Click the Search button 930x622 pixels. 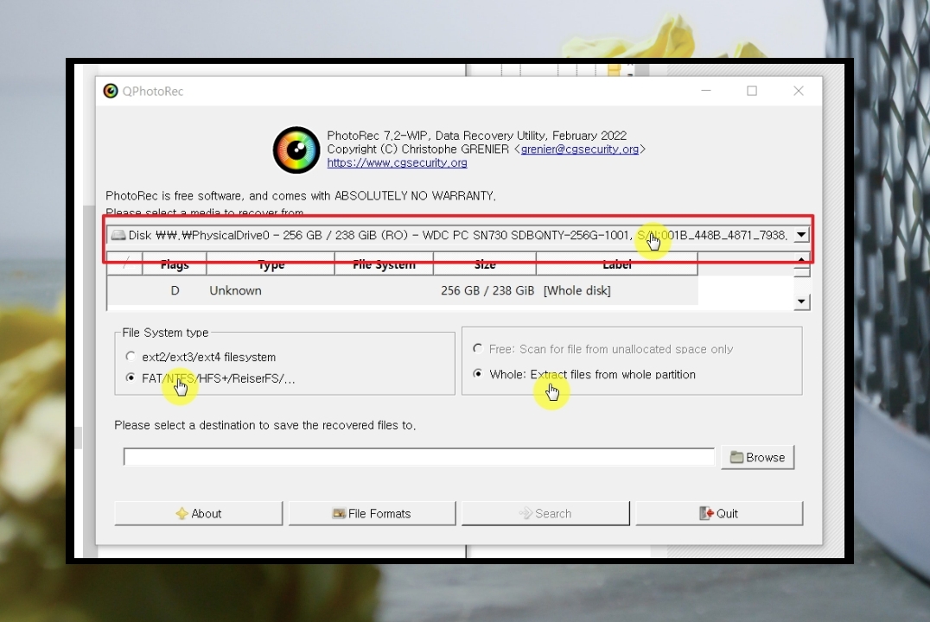(545, 513)
